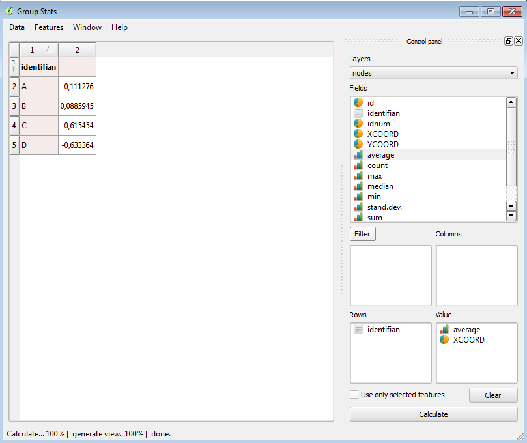Undock the Control panel via its float icon
The width and height of the screenshot is (527, 443).
point(507,40)
